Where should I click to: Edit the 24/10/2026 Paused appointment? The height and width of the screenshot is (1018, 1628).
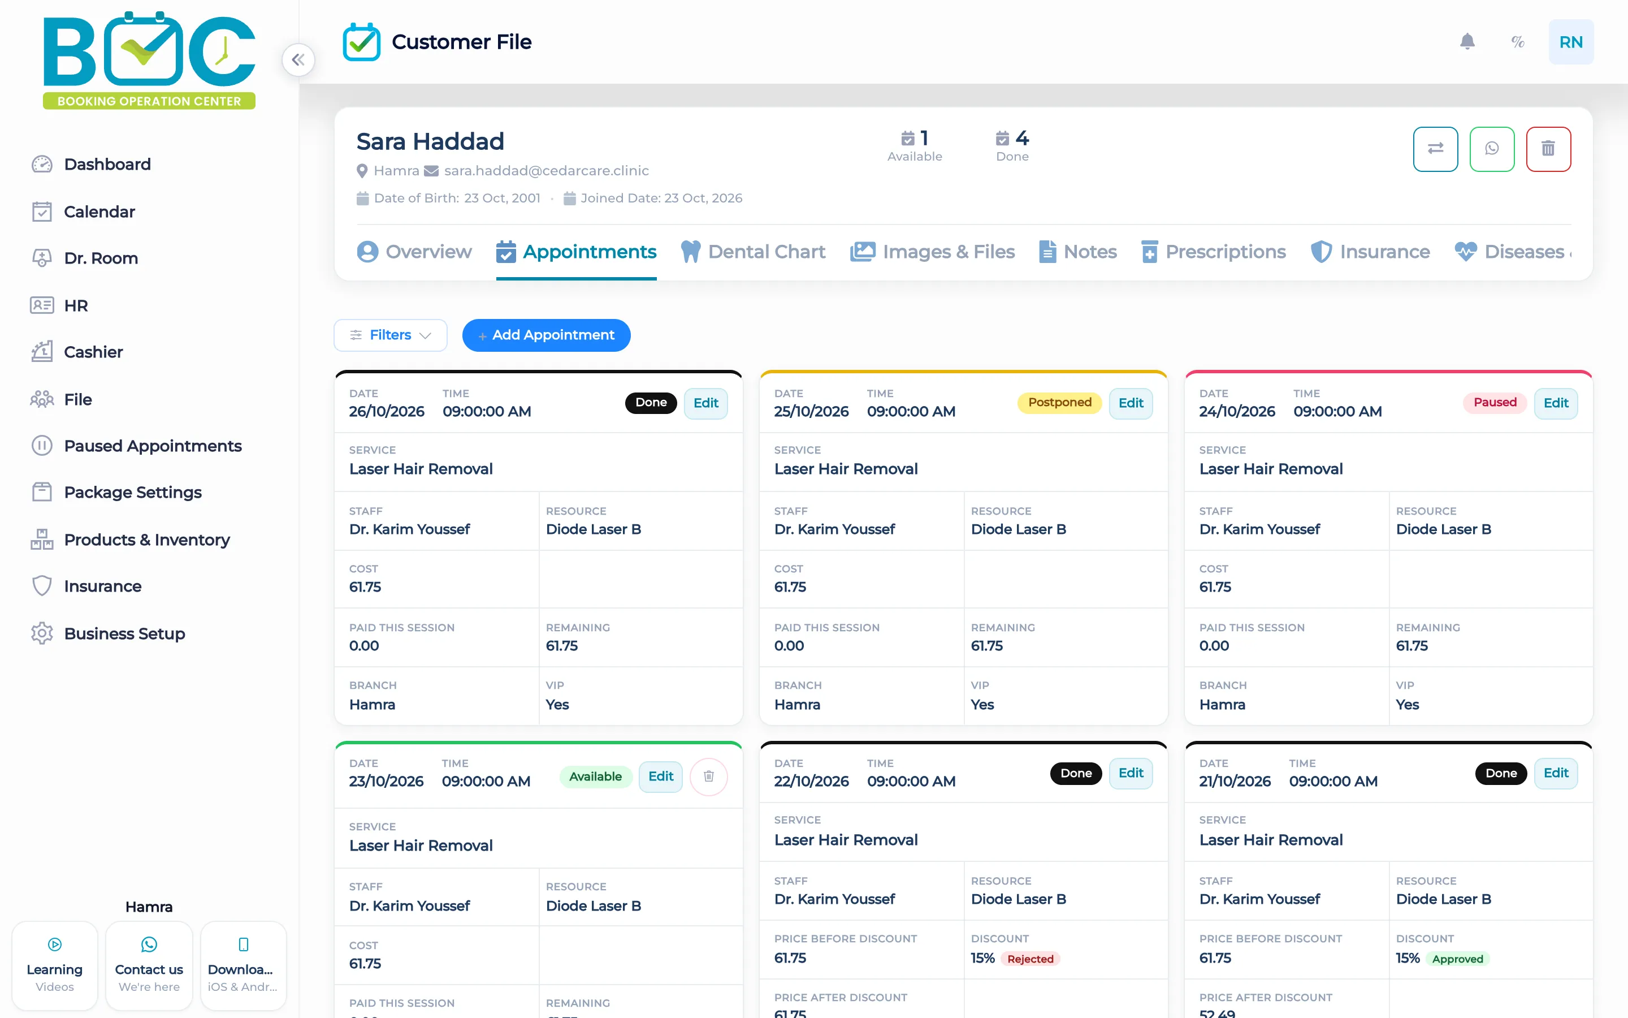(1556, 403)
